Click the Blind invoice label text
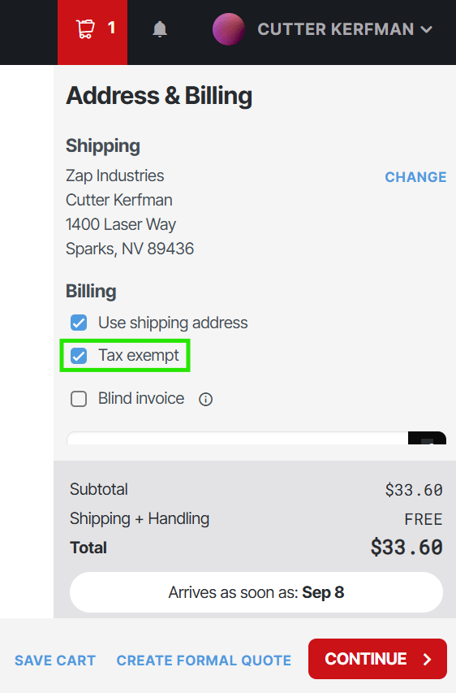The width and height of the screenshot is (456, 693). click(141, 398)
